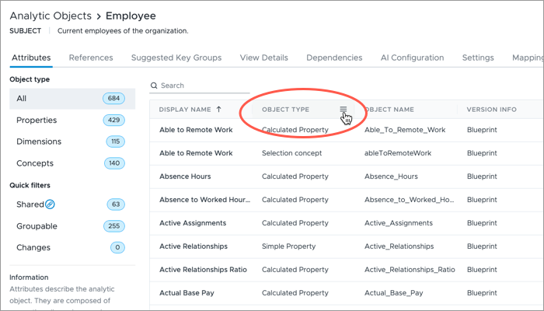Navigate to Analytic Objects breadcrumb
Viewport: 544px width, 311px height.
click(51, 16)
